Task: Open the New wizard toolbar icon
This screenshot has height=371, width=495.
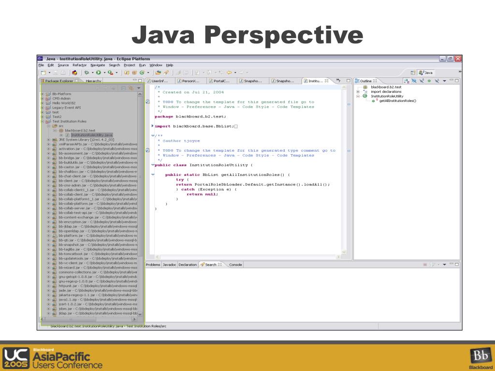Action: [x=43, y=72]
